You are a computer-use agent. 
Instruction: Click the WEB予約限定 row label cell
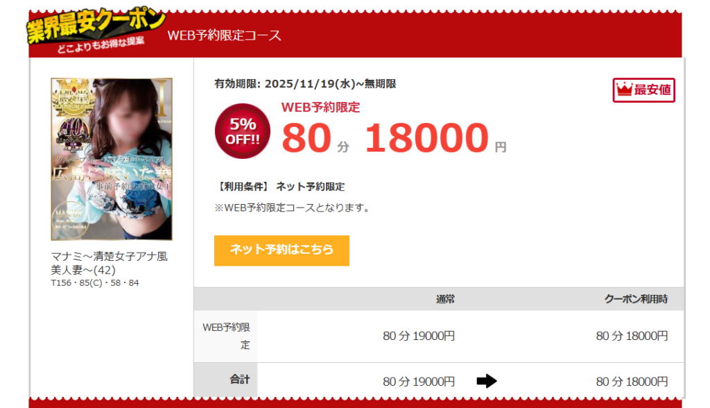click(x=225, y=336)
